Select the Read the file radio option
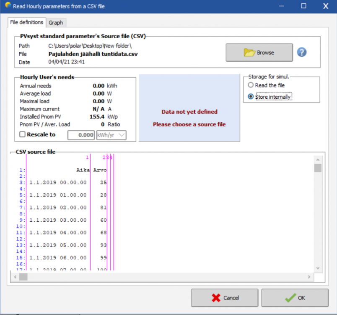The height and width of the screenshot is (315, 337). [x=251, y=85]
